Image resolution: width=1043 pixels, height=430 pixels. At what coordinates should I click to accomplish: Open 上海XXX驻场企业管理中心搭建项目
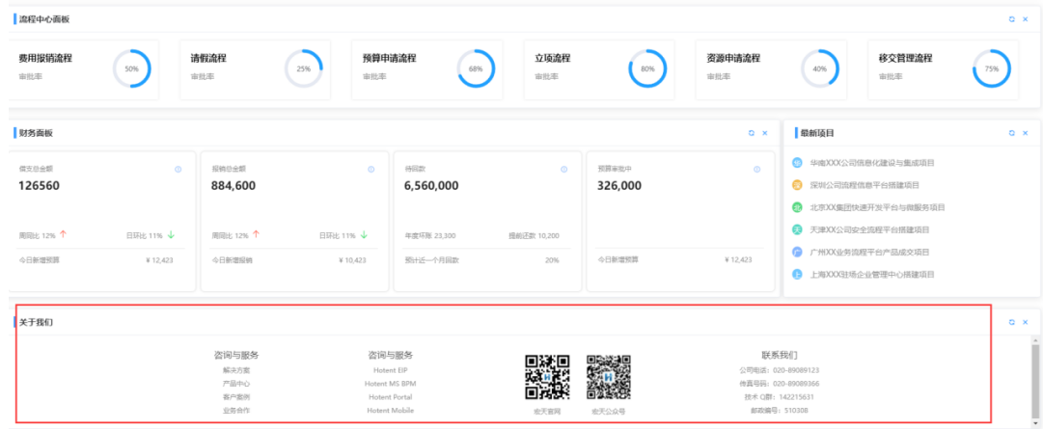tap(872, 275)
